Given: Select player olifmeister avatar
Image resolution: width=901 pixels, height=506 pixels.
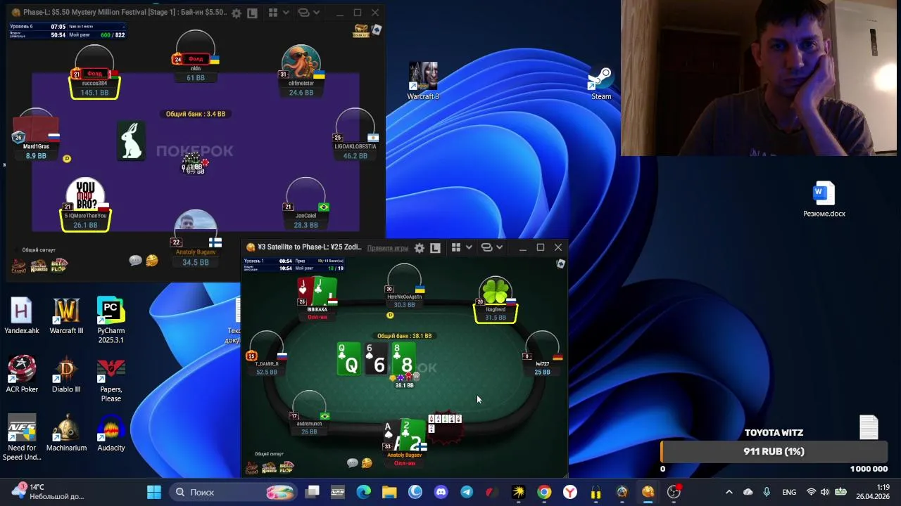Looking at the screenshot, I should tap(301, 62).
